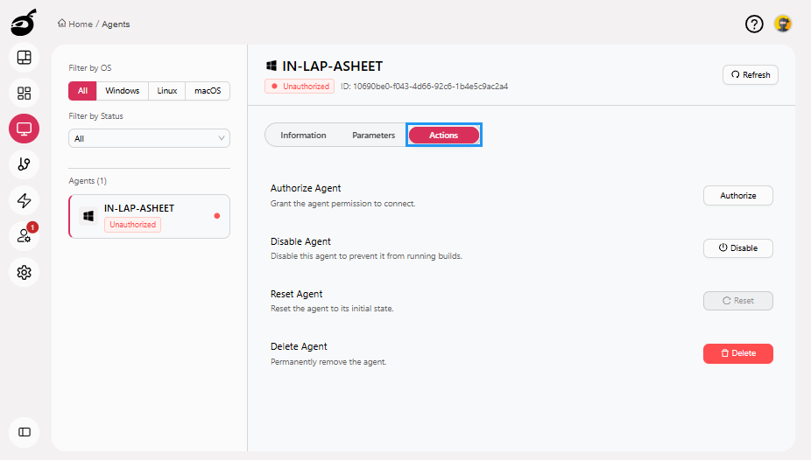
Task: Click the Reset agent button
Action: [738, 301]
